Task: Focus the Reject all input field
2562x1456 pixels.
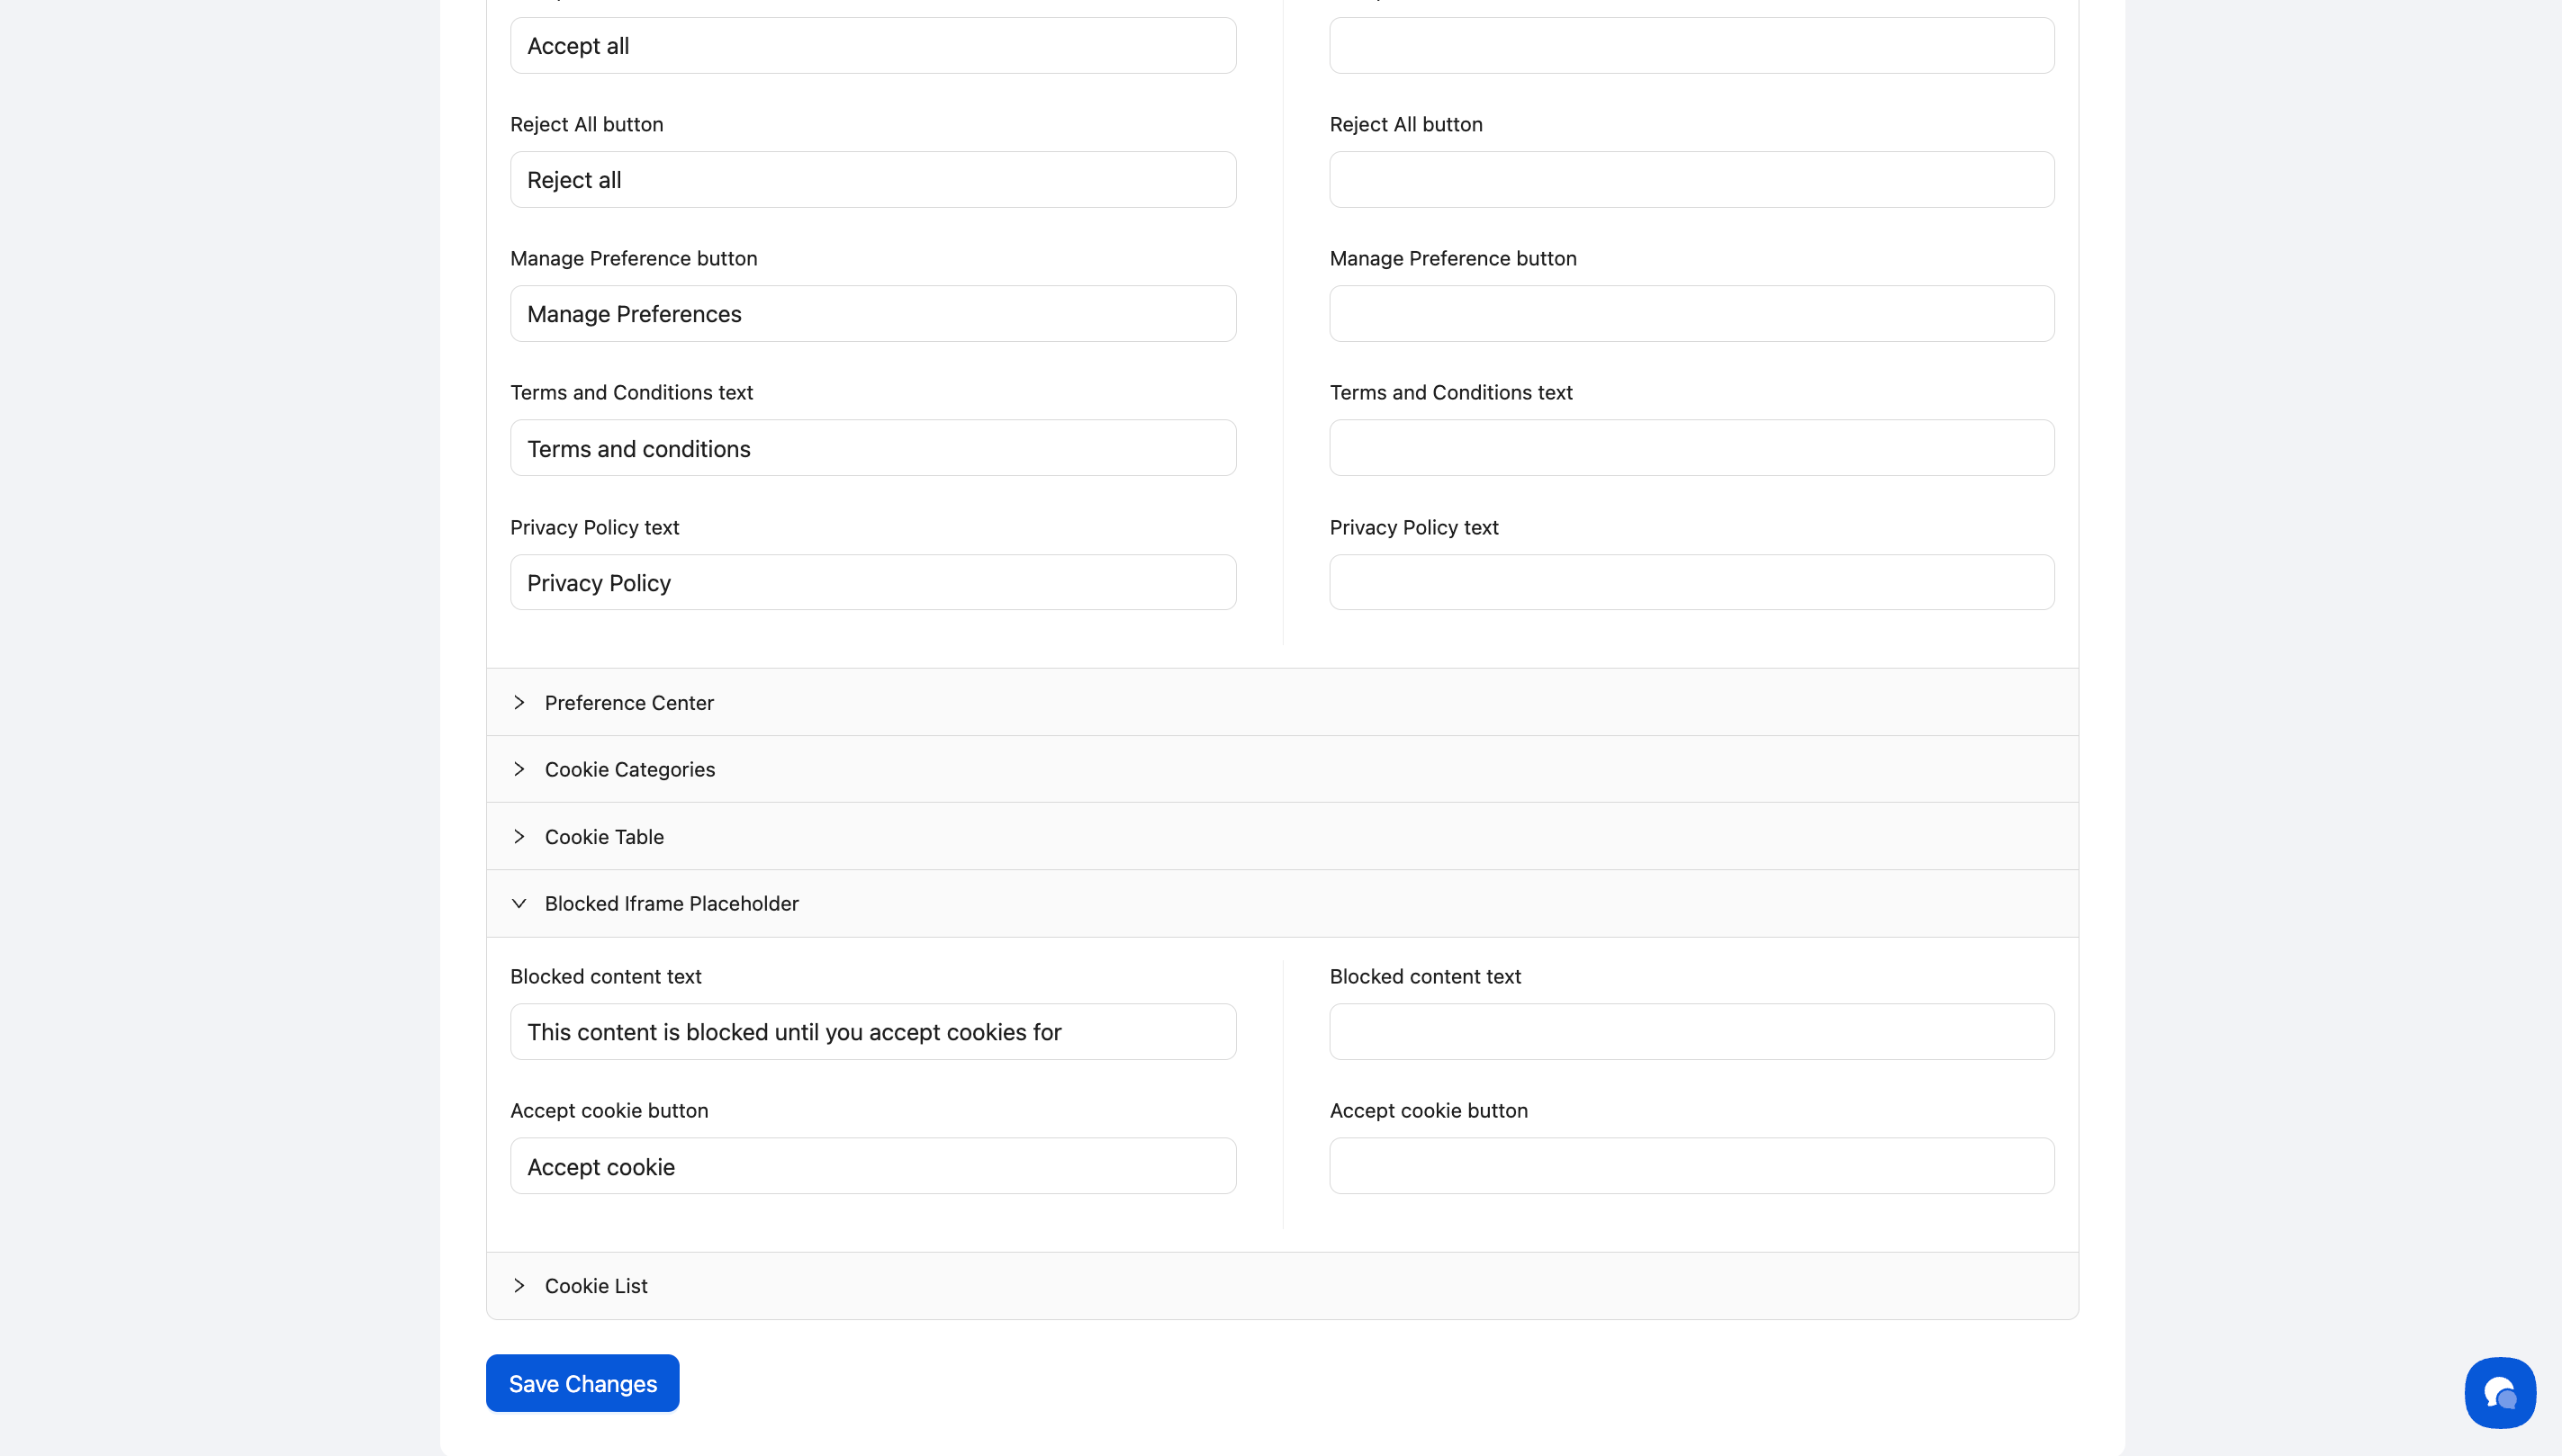Action: (x=872, y=180)
